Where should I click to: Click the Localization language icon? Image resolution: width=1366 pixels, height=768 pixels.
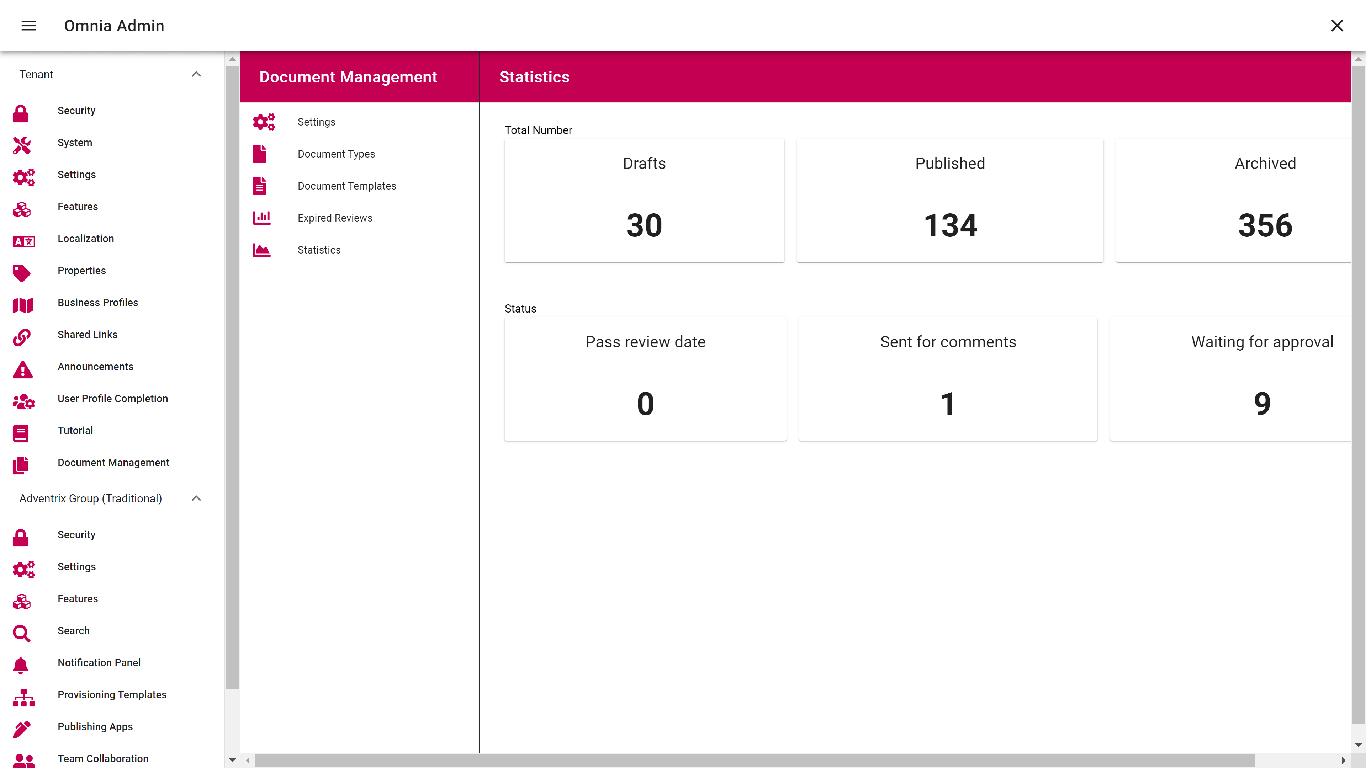tap(23, 242)
